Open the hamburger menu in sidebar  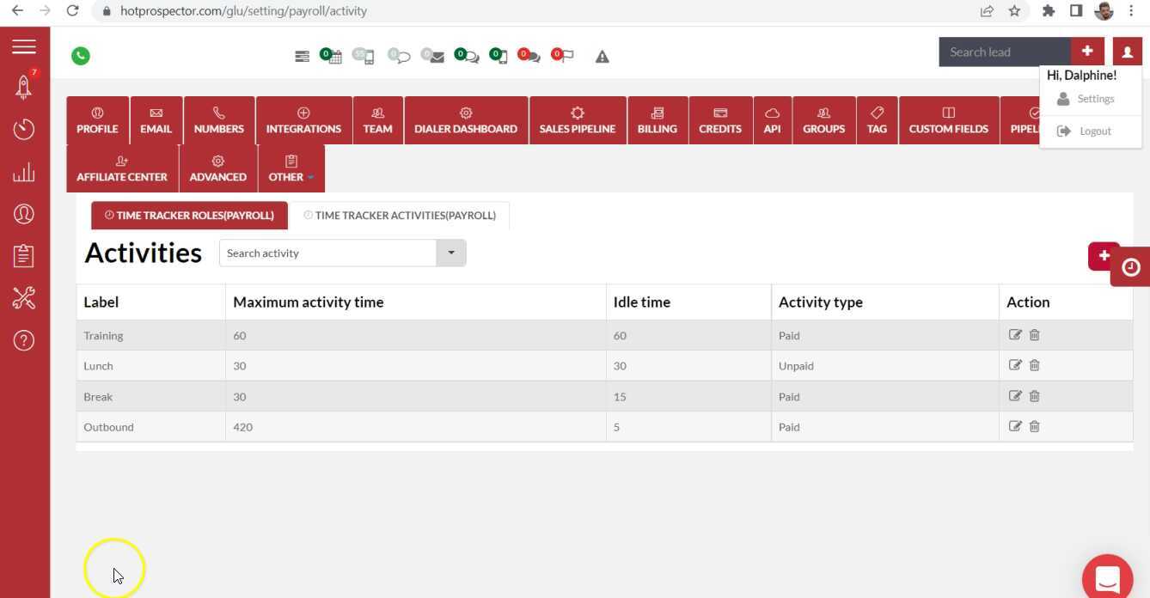(x=24, y=46)
